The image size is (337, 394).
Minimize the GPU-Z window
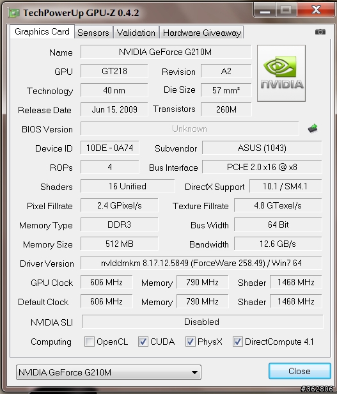click(x=265, y=10)
